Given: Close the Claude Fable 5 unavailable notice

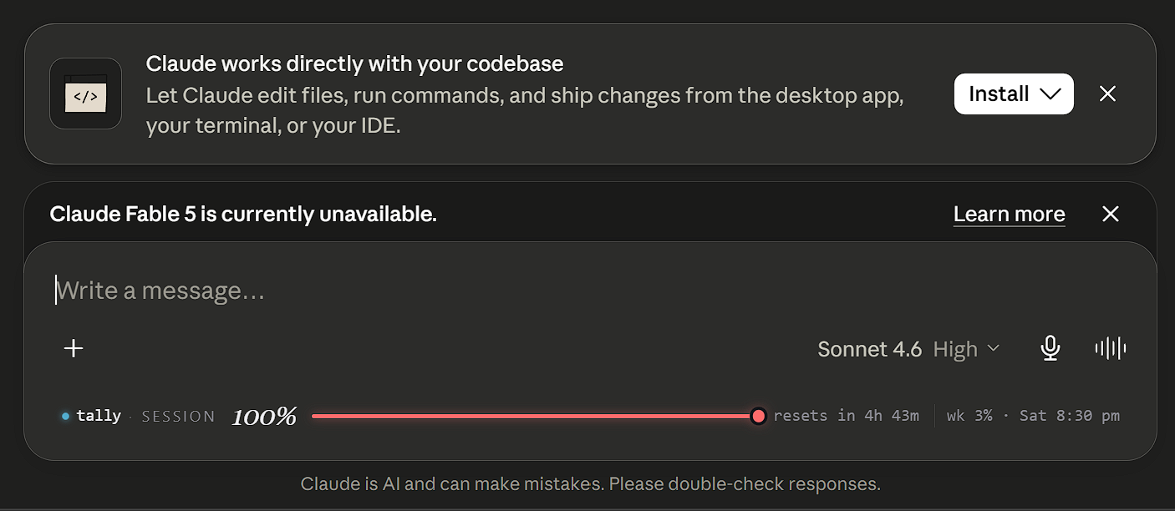Looking at the screenshot, I should pos(1110,214).
